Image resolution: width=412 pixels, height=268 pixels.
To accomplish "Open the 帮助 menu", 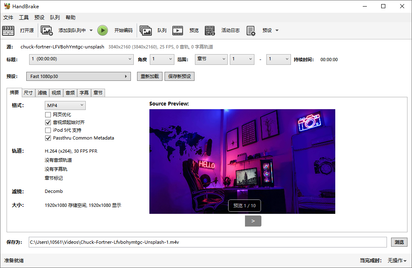I will [x=71, y=18].
